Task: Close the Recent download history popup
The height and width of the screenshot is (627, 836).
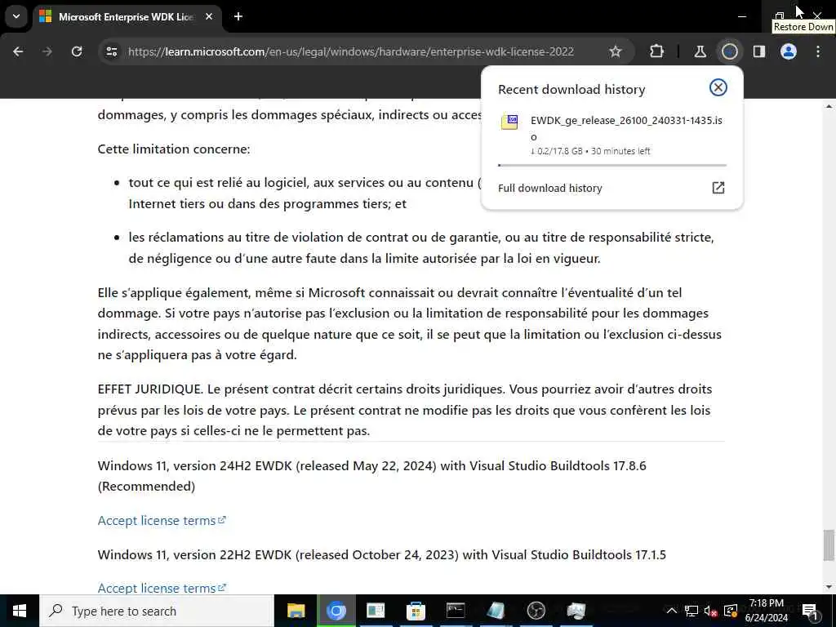Action: click(x=718, y=87)
